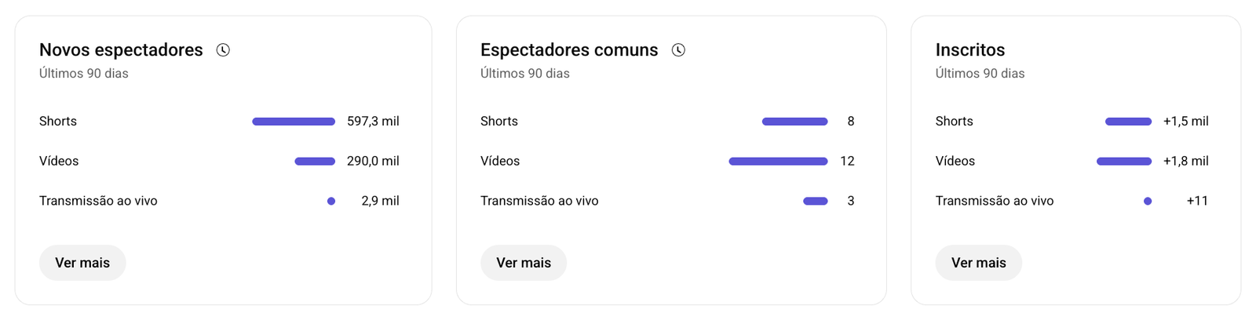Click Transmissão ao vivo bar in Espectadores comuns
This screenshot has width=1256, height=320.
coord(815,202)
